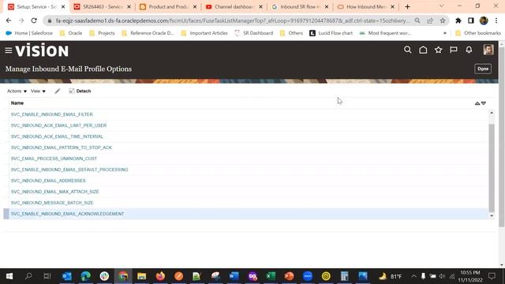505x284 pixels.
Task: Open SVC_ENABLE_INBOUND_EMAIL_FILTER profile option
Action: (x=51, y=114)
